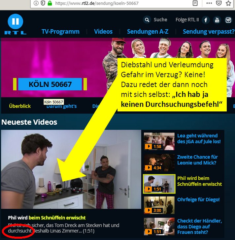Open page actions three-dots menu
Image resolution: width=235 pixels, height=240 pixels.
(209, 3)
